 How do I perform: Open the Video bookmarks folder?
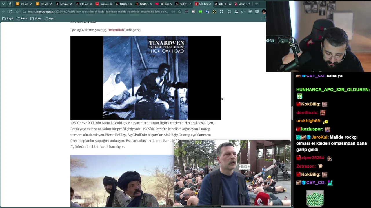pos(36,18)
